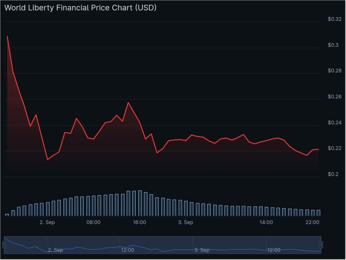The width and height of the screenshot is (346, 260).
Task: Click the first 12:00 marker in range navigator
Action: click(128, 250)
